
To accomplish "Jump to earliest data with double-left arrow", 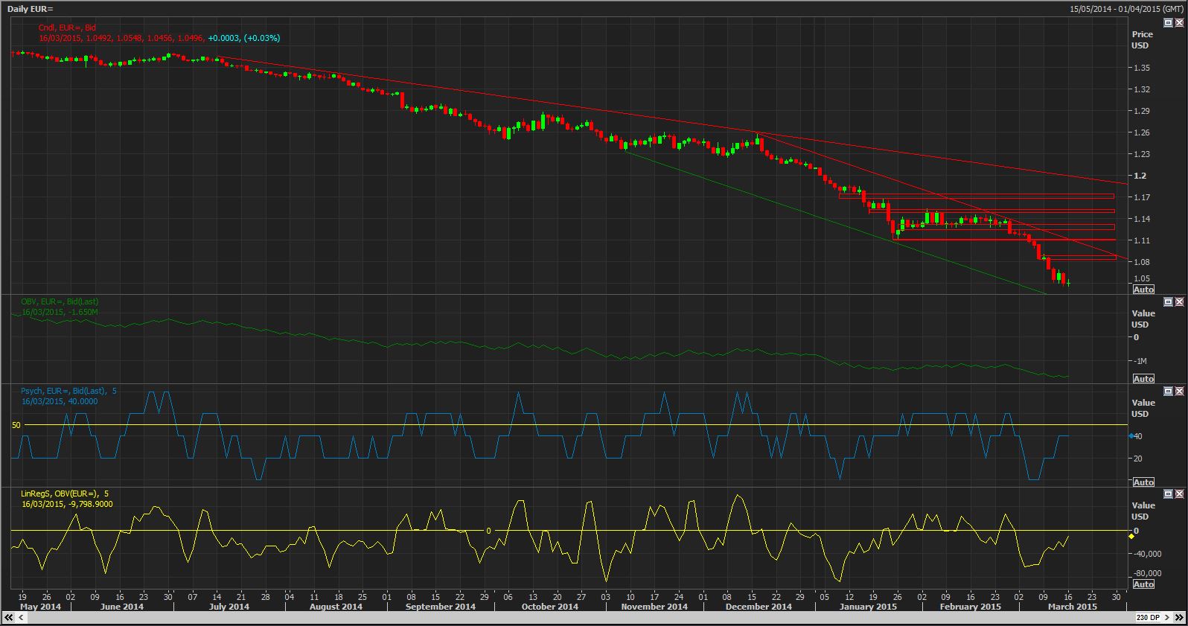I will point(8,618).
